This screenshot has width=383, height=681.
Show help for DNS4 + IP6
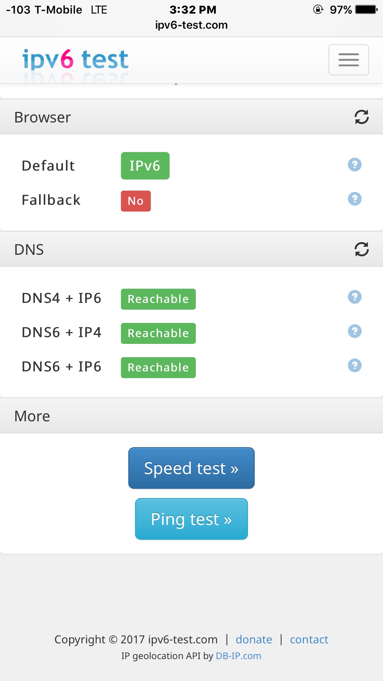[x=354, y=297]
